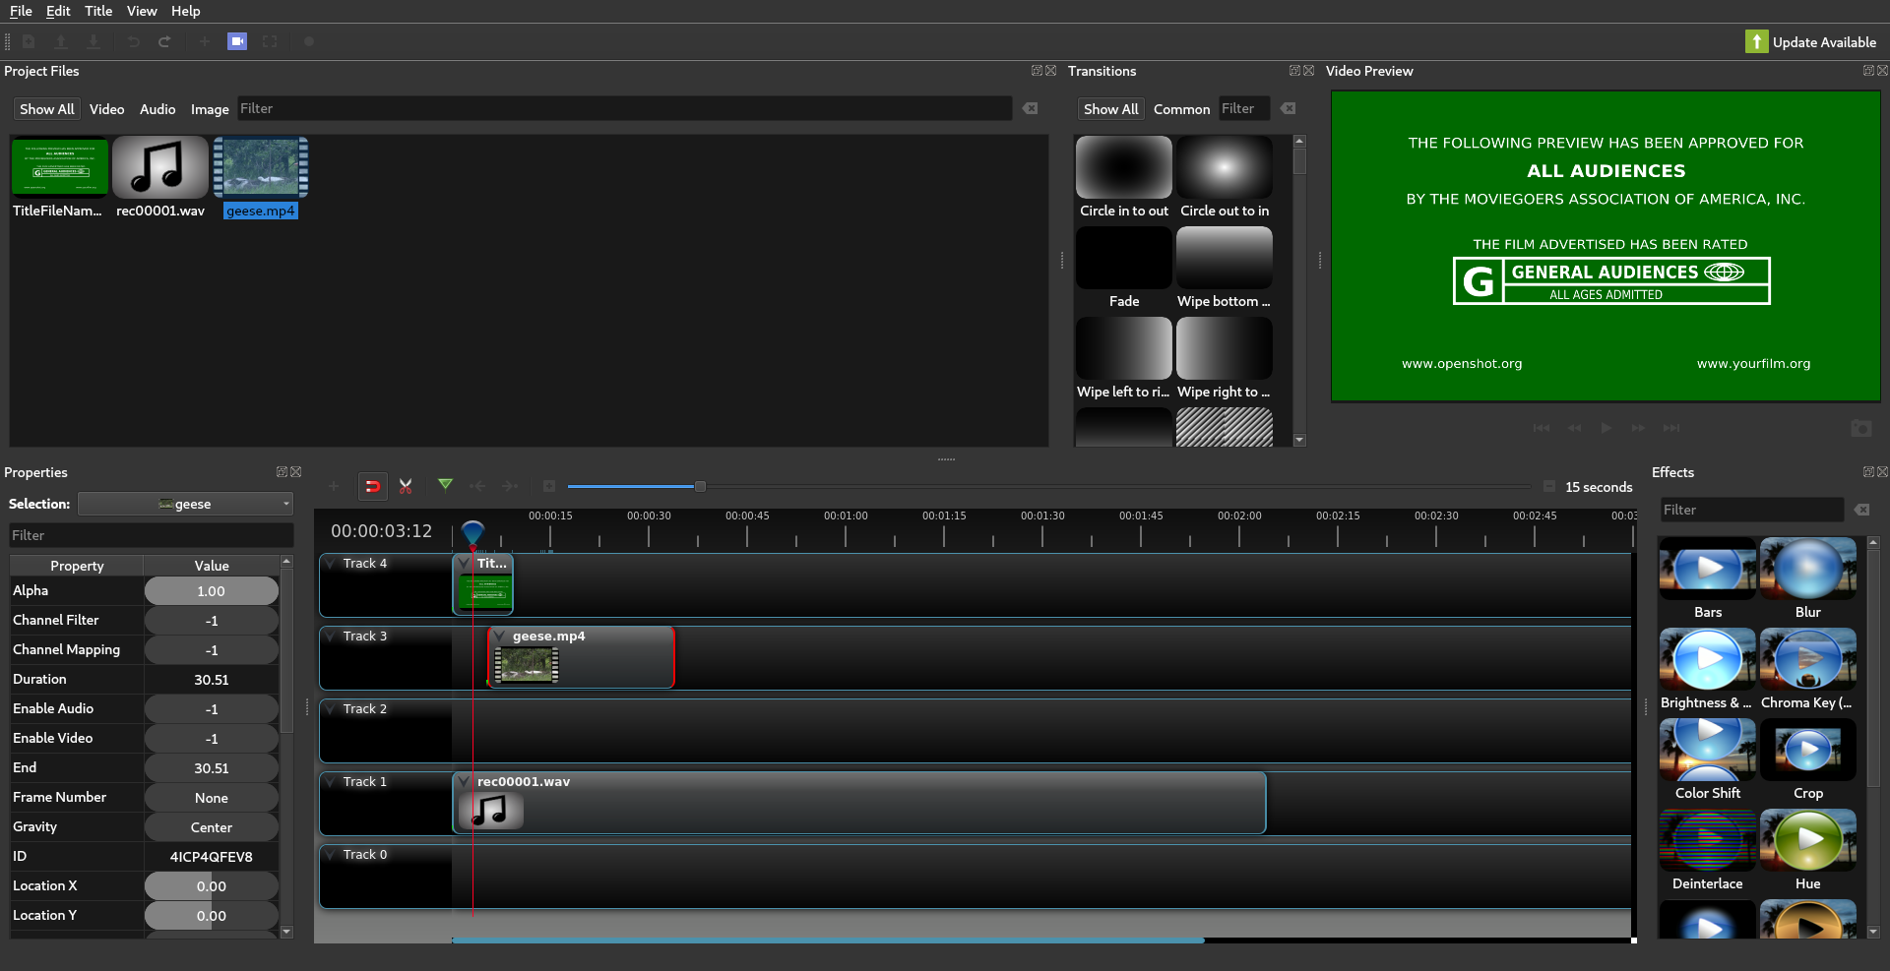Open the Track 3 menu arrow
This screenshot has width=1890, height=971.
[x=330, y=637]
